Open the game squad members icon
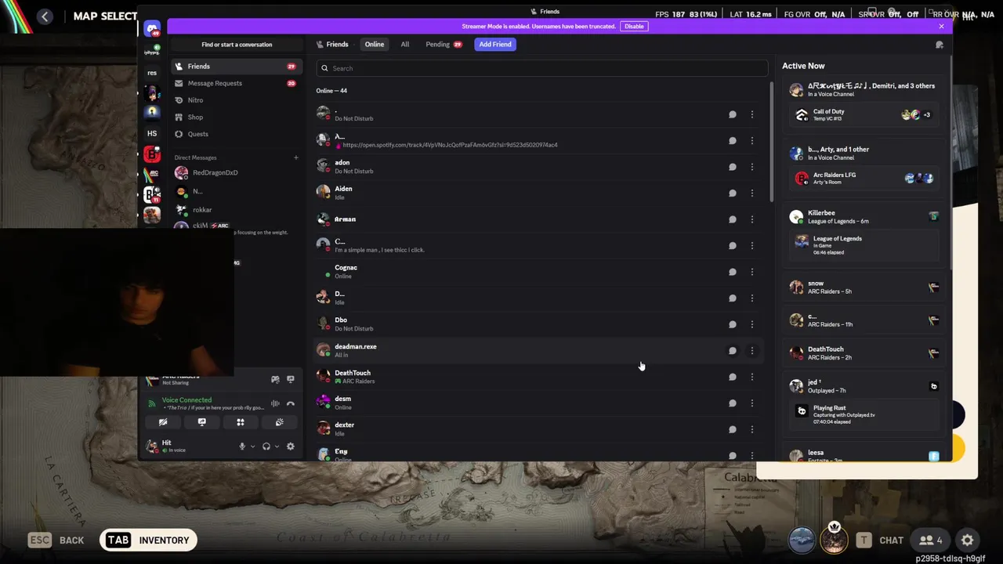This screenshot has width=1003, height=564. pyautogui.click(x=931, y=540)
